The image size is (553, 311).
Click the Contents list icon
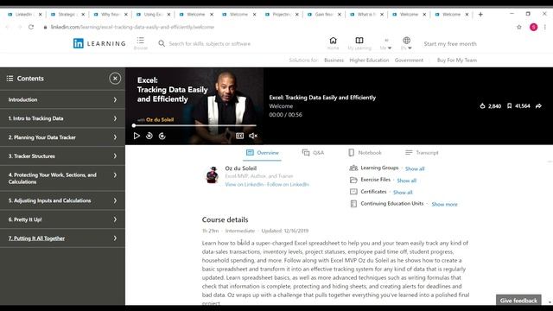point(10,79)
